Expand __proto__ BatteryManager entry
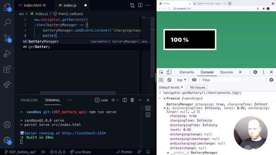276x155 pixels. tap(168, 153)
